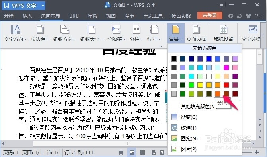
Task: Expand the 行号 dropdown arrow
Action: click(x=159, y=39)
